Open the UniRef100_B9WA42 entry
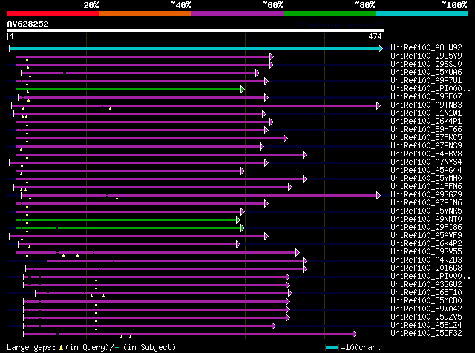Screen dimensions: 475x353 (x=426, y=309)
